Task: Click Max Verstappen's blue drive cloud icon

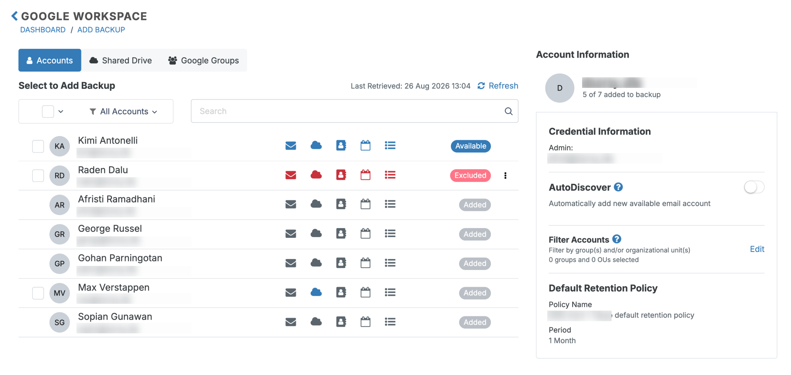Action: point(316,292)
